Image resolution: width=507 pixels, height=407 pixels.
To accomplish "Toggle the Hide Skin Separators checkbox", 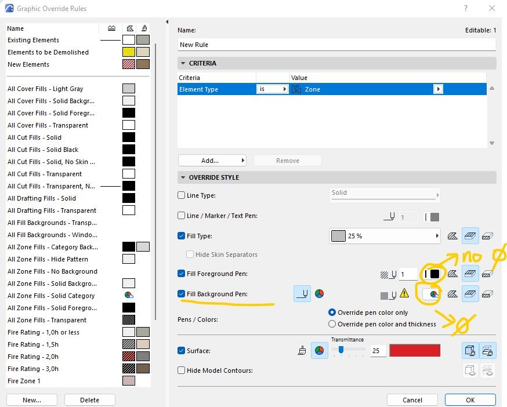I will pos(190,255).
